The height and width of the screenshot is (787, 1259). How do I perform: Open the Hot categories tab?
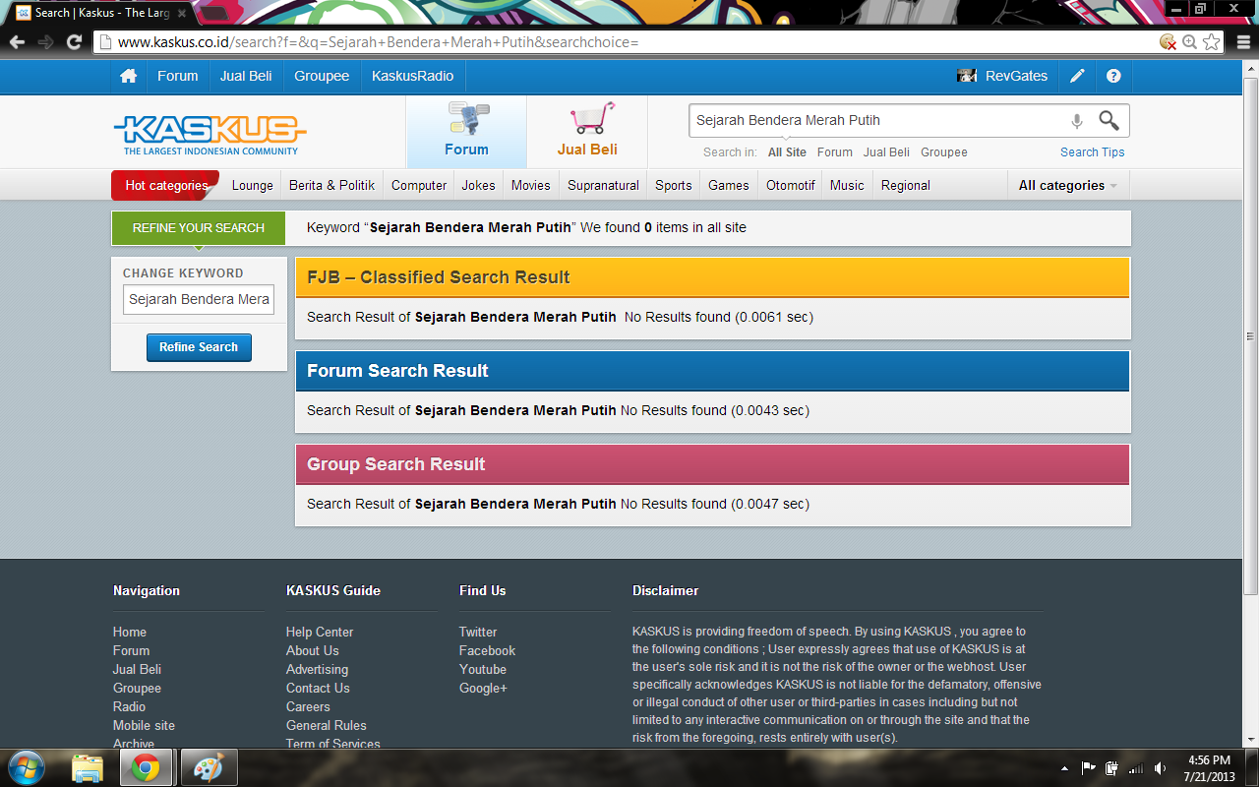click(x=165, y=185)
